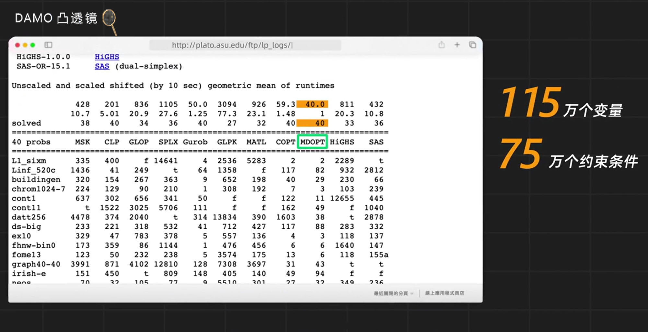The height and width of the screenshot is (332, 648).
Task: Select the graph40-40 row label
Action: tap(36, 264)
